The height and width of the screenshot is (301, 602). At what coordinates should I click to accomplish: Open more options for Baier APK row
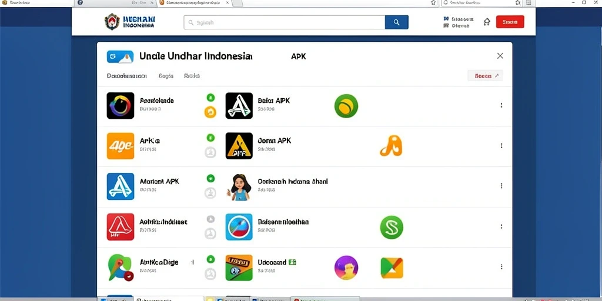point(501,105)
